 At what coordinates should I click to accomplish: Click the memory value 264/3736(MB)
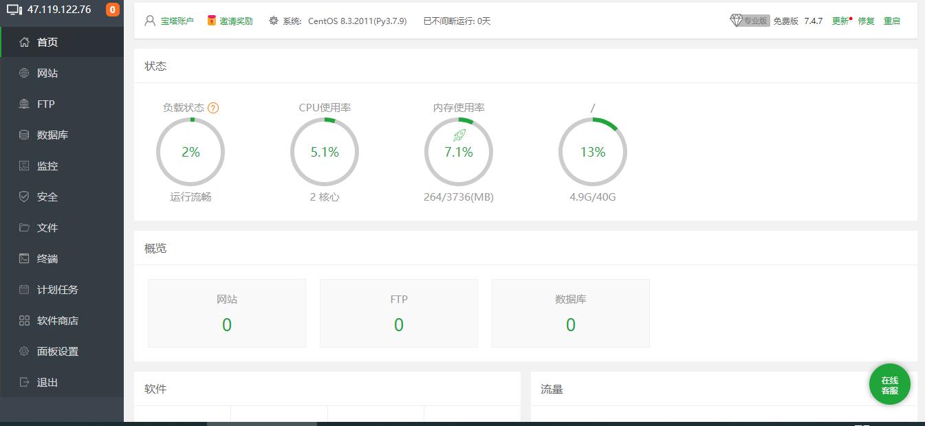coord(459,197)
